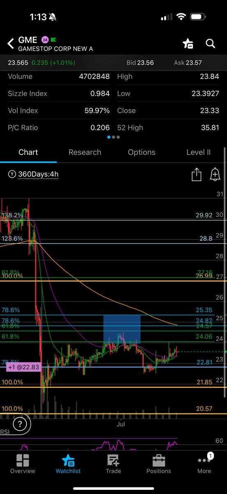Tap the Close 23.33 row
This screenshot has height=494, width=227.
point(169,111)
